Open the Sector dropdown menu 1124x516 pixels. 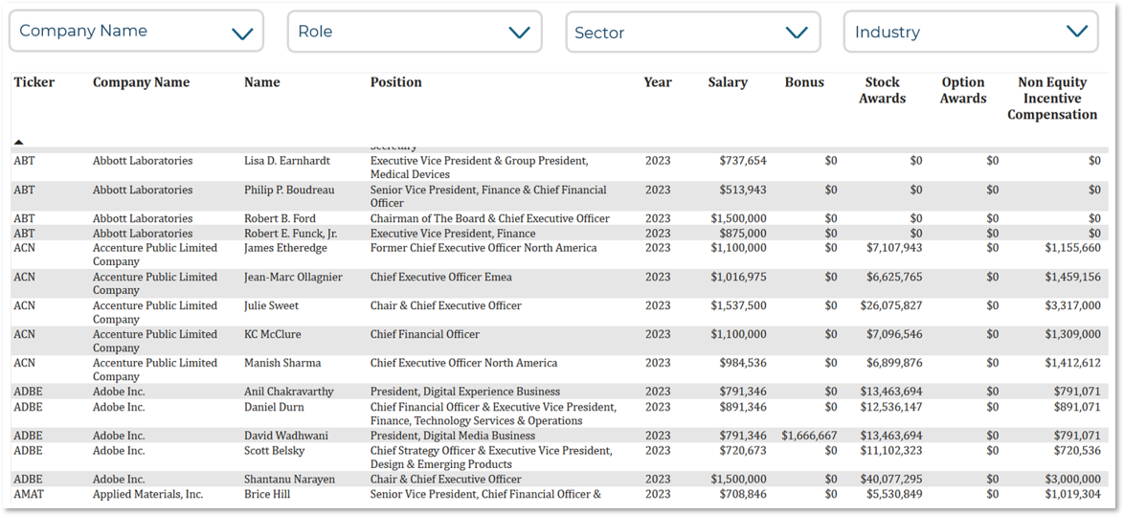point(692,33)
